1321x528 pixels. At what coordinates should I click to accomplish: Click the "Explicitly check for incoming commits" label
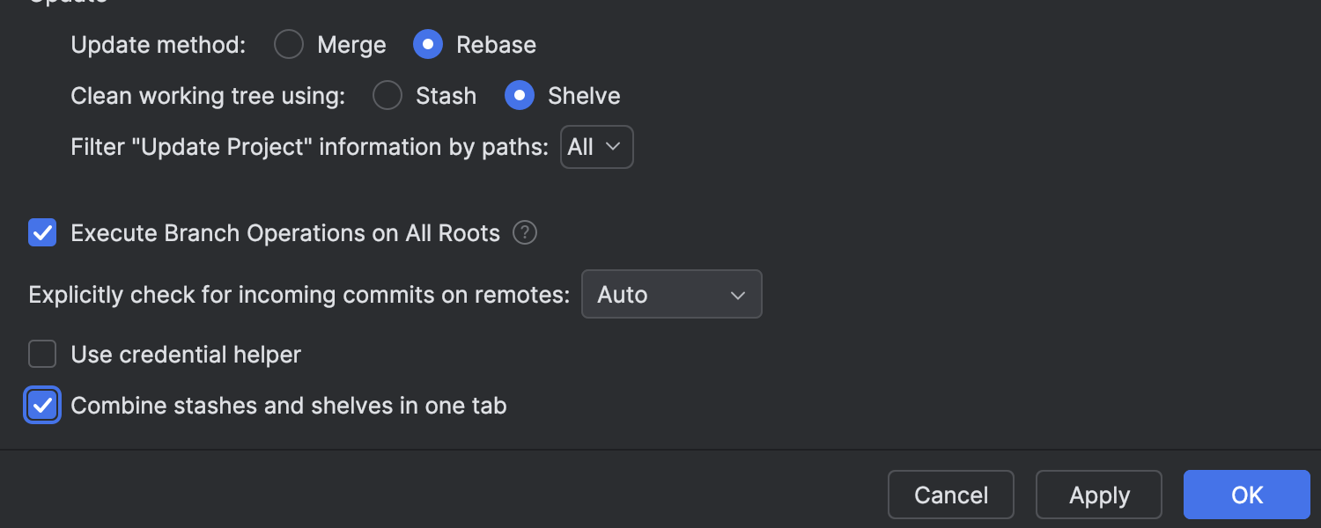coord(299,295)
